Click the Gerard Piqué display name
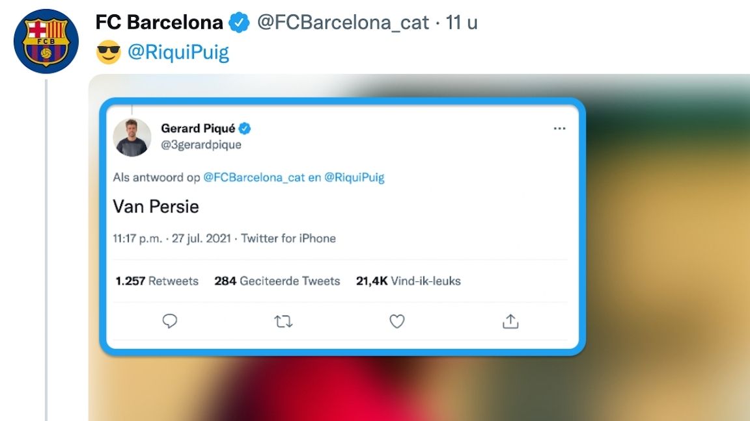The height and width of the screenshot is (421, 750). (x=198, y=129)
